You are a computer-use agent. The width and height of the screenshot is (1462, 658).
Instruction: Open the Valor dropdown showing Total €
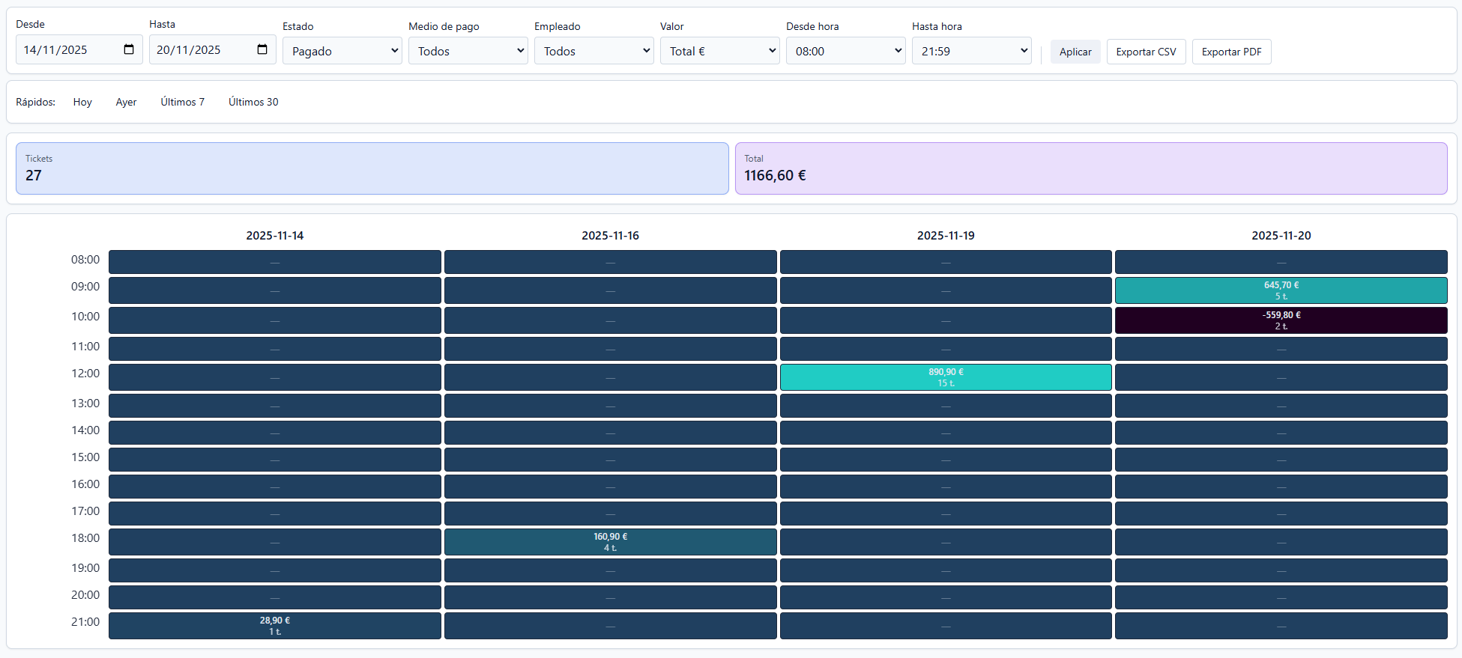(x=720, y=51)
